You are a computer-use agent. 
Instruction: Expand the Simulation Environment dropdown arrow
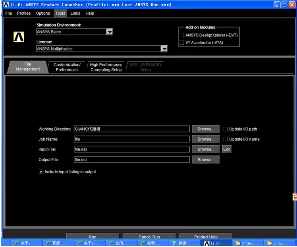point(110,32)
